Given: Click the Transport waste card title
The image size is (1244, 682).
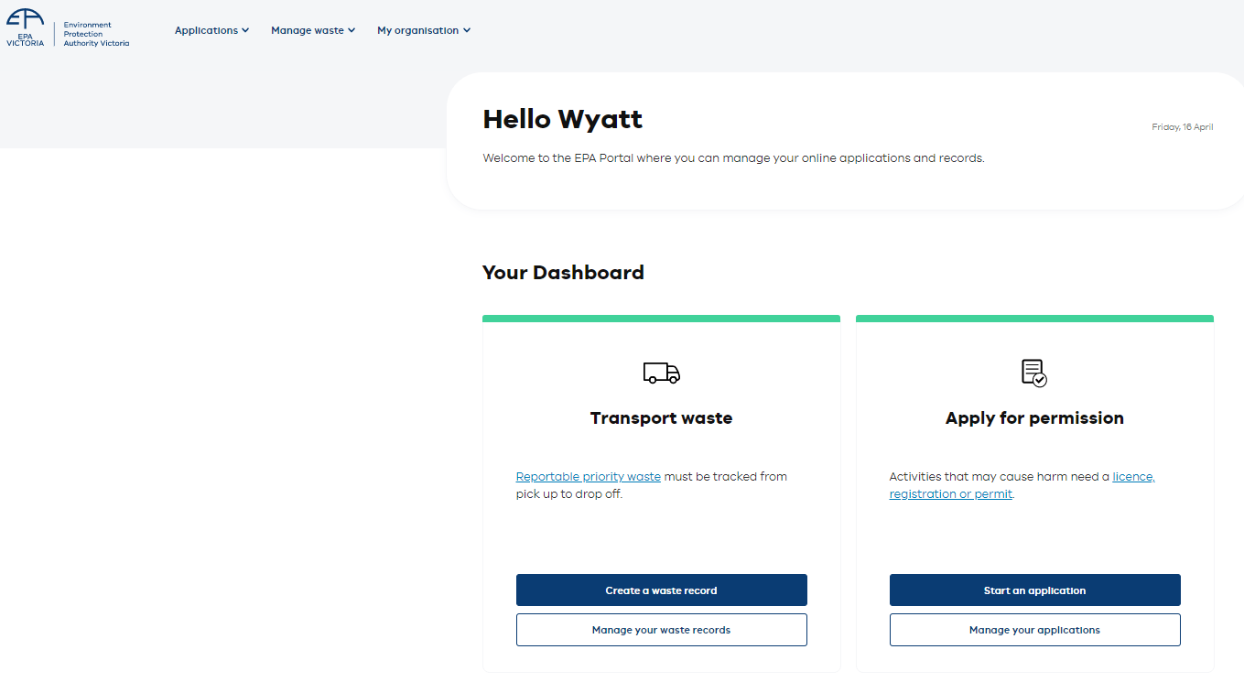Looking at the screenshot, I should click(661, 418).
